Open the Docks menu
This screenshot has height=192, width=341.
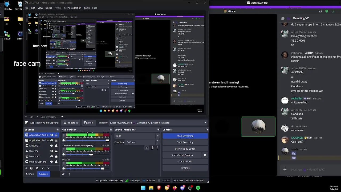[48, 8]
